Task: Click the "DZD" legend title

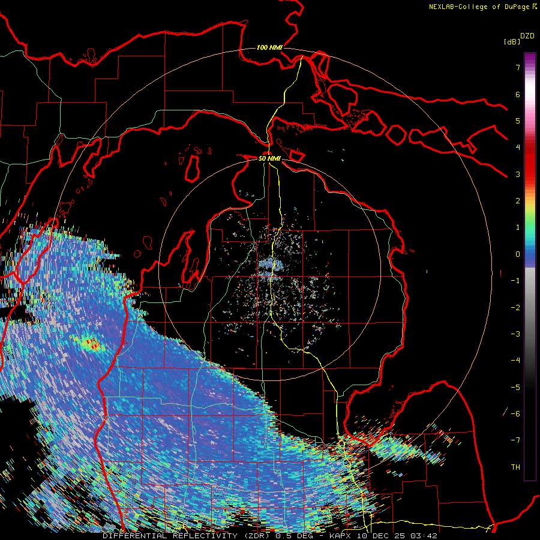Action: [527, 36]
